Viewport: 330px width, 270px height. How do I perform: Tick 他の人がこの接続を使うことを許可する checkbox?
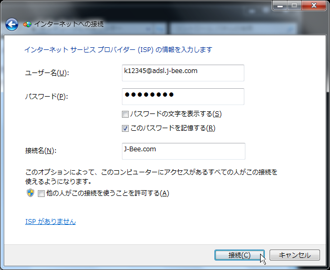41,193
